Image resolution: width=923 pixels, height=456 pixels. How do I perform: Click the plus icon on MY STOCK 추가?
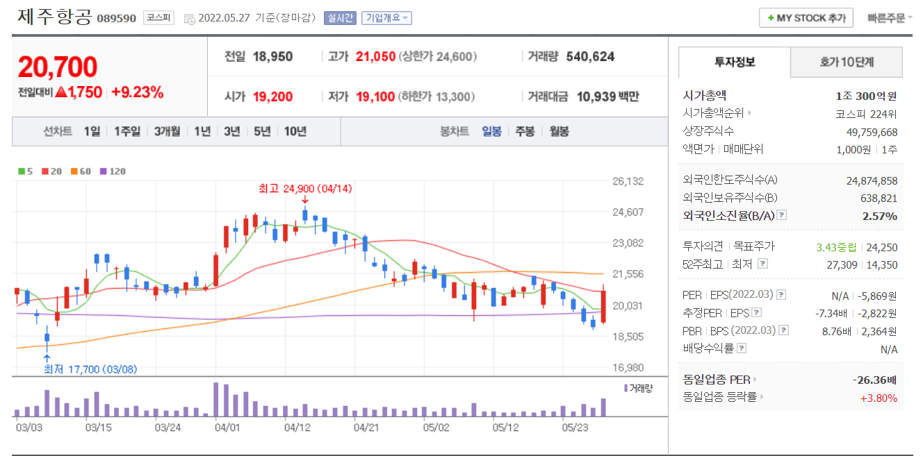[770, 18]
